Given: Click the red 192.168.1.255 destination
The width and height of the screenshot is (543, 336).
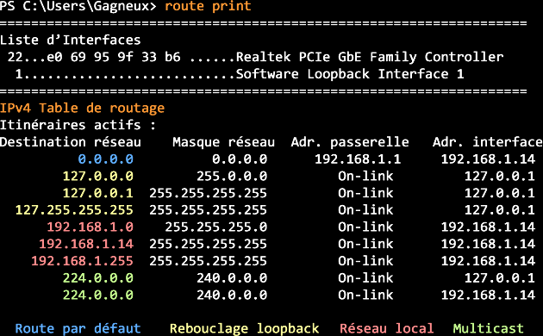Looking at the screenshot, I should pos(82,261).
